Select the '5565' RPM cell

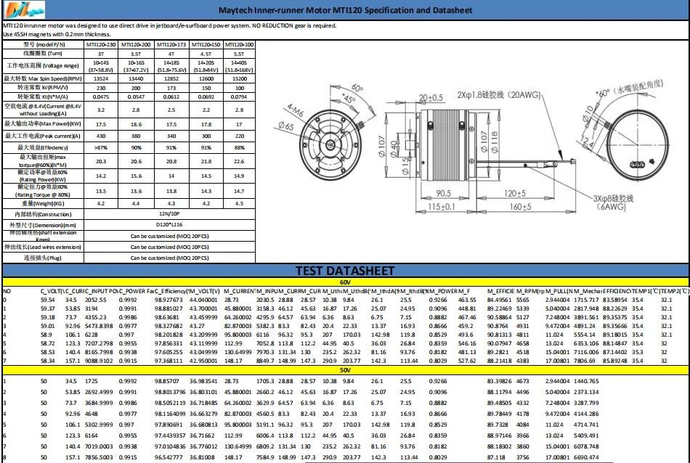(523, 300)
